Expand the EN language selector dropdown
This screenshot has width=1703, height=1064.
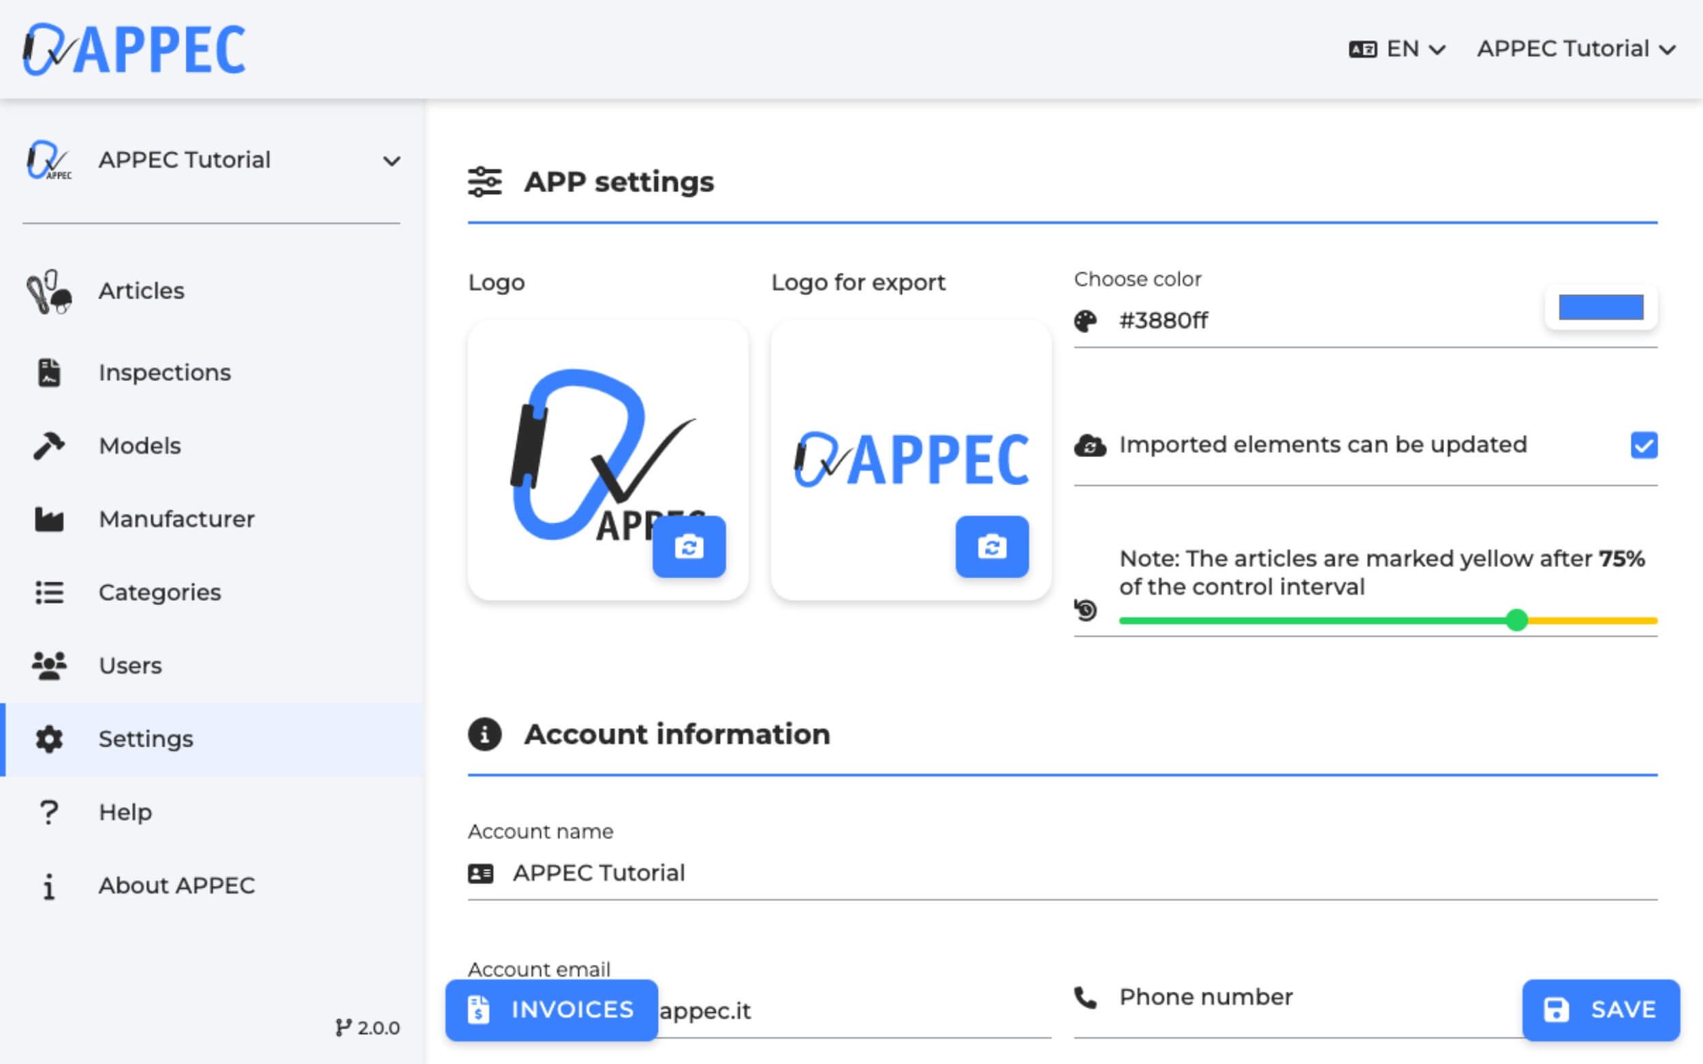pyautogui.click(x=1396, y=48)
